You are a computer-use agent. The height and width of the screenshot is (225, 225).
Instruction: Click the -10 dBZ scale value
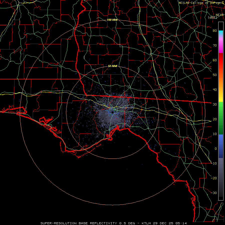pyautogui.click(x=214, y=163)
